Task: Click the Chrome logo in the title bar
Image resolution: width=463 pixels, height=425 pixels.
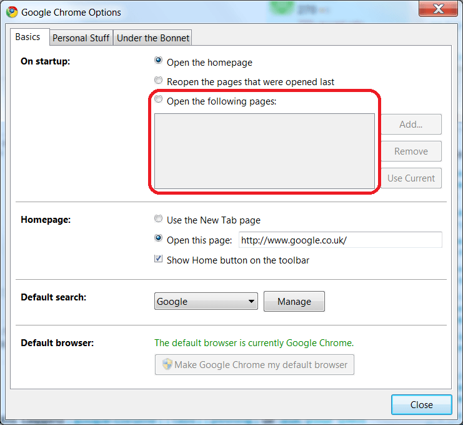Action: pos(12,12)
